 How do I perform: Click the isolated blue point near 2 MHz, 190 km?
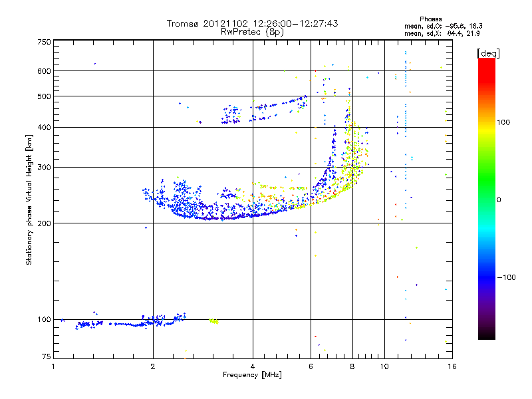(x=146, y=227)
